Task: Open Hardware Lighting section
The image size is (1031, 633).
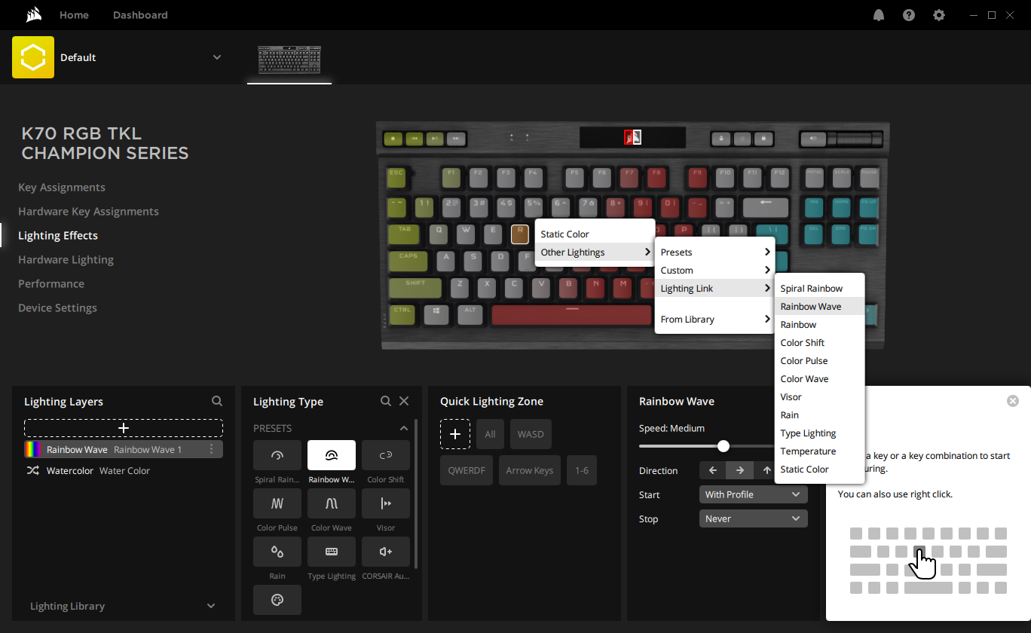Action: pyautogui.click(x=66, y=260)
